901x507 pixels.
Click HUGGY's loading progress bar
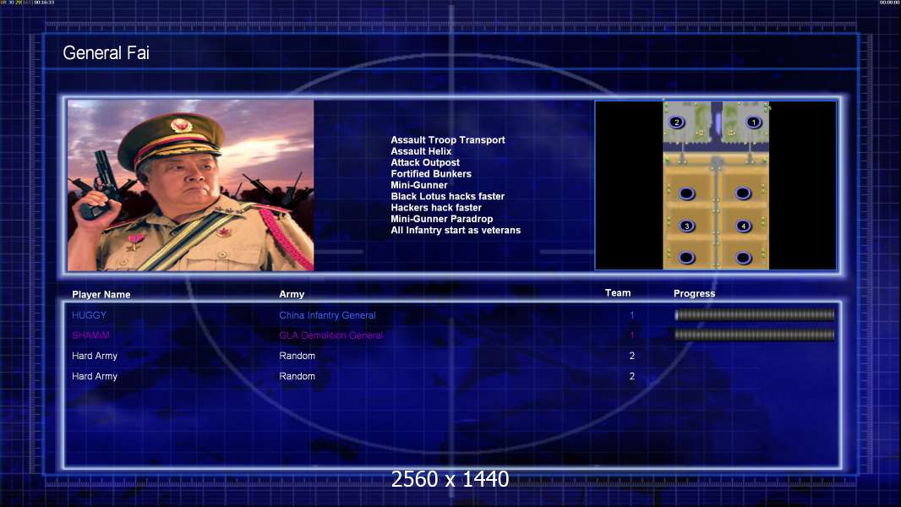tap(755, 314)
